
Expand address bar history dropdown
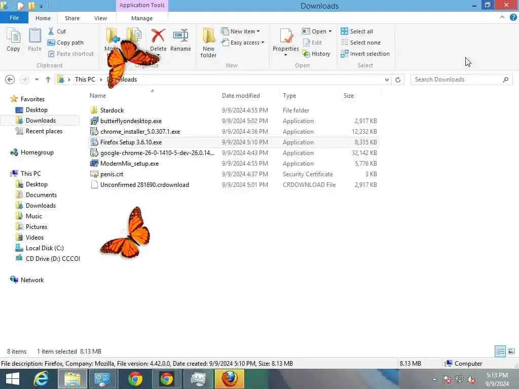point(387,80)
